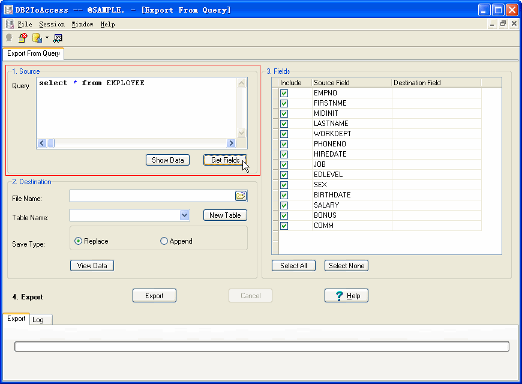Click the Show Data button
The height and width of the screenshot is (384, 522).
point(167,160)
